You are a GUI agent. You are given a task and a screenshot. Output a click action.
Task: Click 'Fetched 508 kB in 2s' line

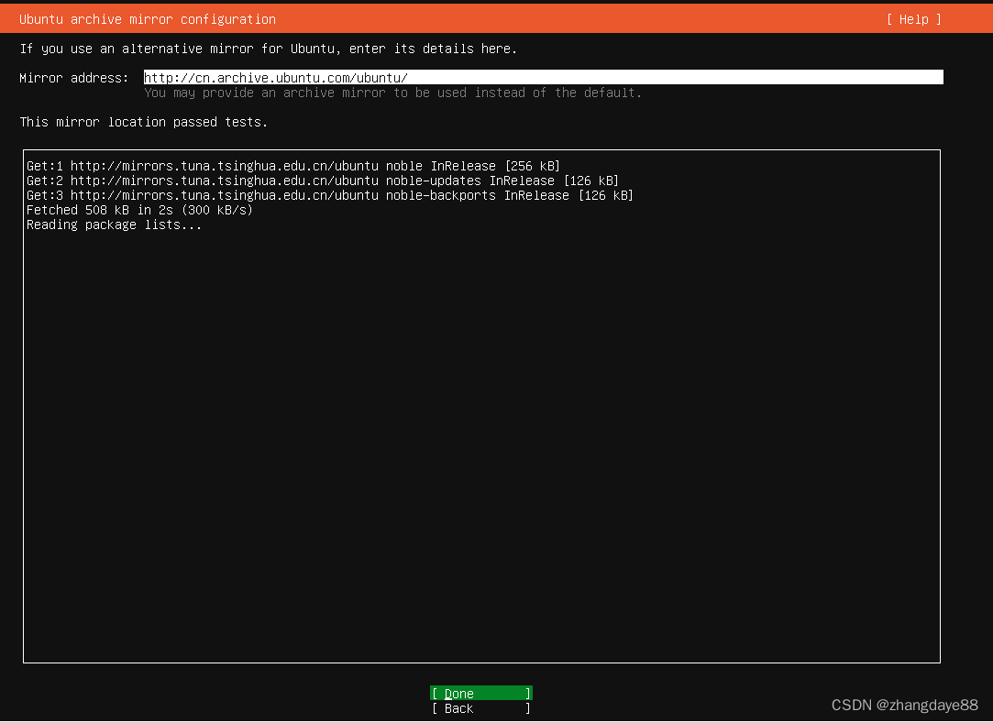[x=139, y=210]
